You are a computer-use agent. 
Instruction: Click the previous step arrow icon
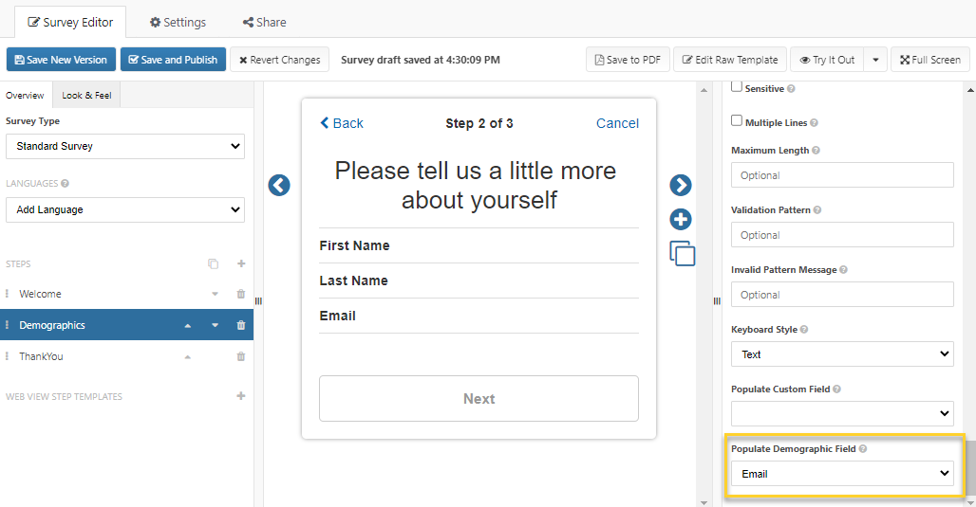[278, 185]
